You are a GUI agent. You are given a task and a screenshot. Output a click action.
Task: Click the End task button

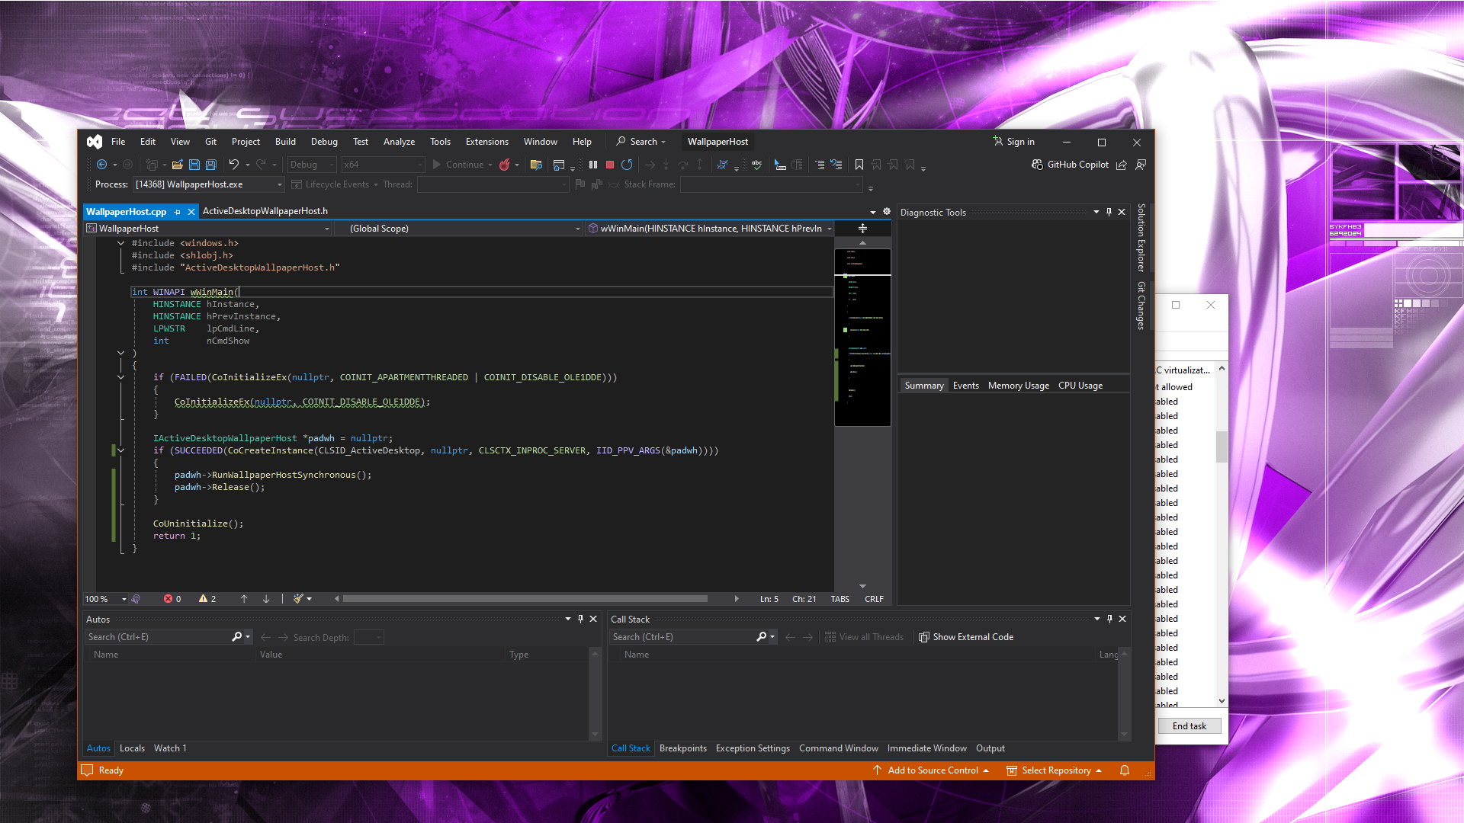point(1189,726)
